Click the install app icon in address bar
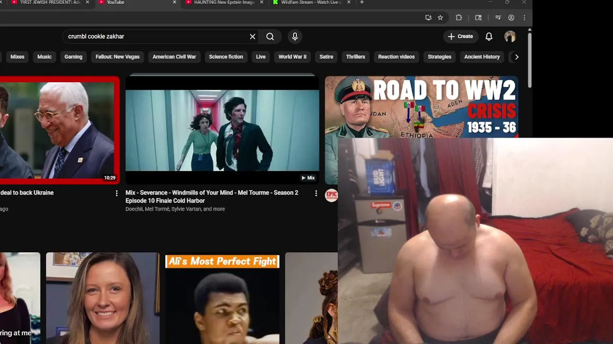The image size is (613, 344). [x=428, y=18]
